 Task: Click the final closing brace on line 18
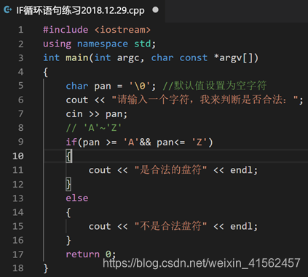click(45, 268)
